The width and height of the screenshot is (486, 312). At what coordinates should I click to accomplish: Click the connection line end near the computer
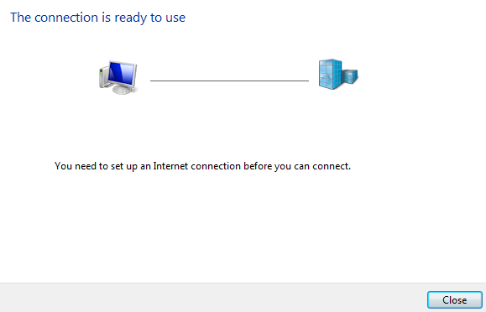(x=152, y=81)
